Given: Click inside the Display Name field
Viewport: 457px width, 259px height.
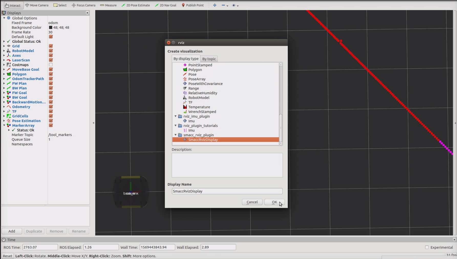Looking at the screenshot, I should click(227, 191).
